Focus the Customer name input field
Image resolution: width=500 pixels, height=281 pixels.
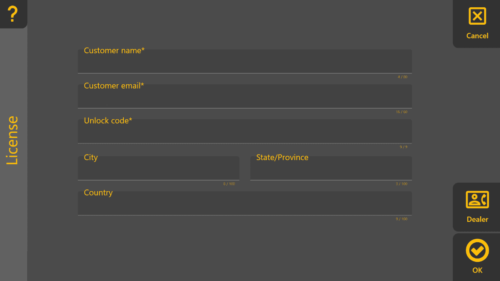(x=245, y=61)
